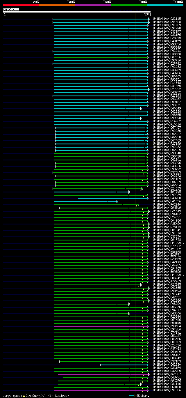186x398 pixels.
Task: Select hit label UniRef100_O81116
Action: [x=167, y=384]
